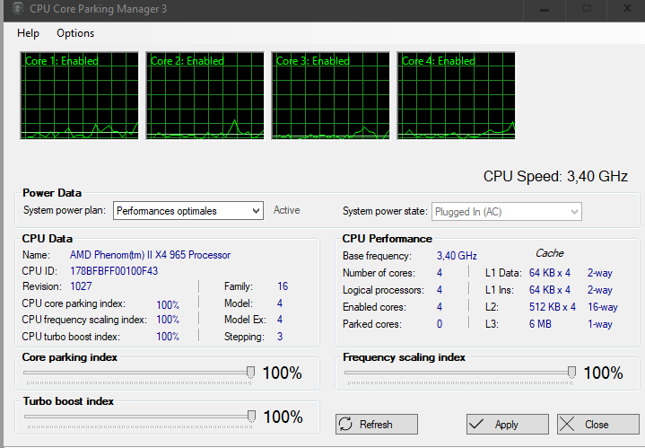Select the Core 2 usage graph
This screenshot has height=448, width=645.
205,95
